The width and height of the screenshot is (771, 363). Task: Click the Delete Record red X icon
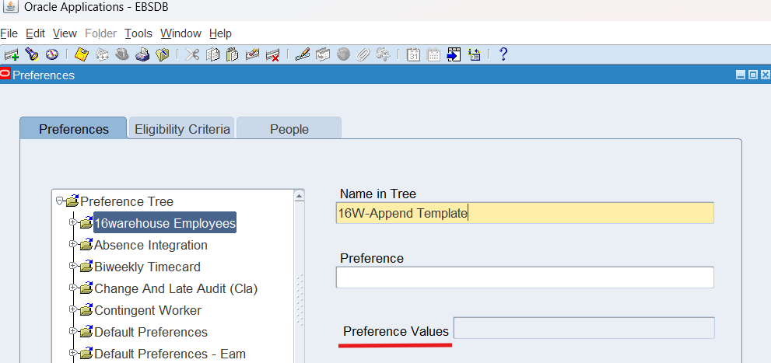click(x=272, y=54)
